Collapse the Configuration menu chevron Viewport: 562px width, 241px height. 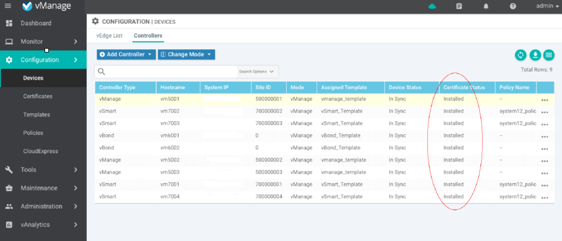tap(76, 60)
